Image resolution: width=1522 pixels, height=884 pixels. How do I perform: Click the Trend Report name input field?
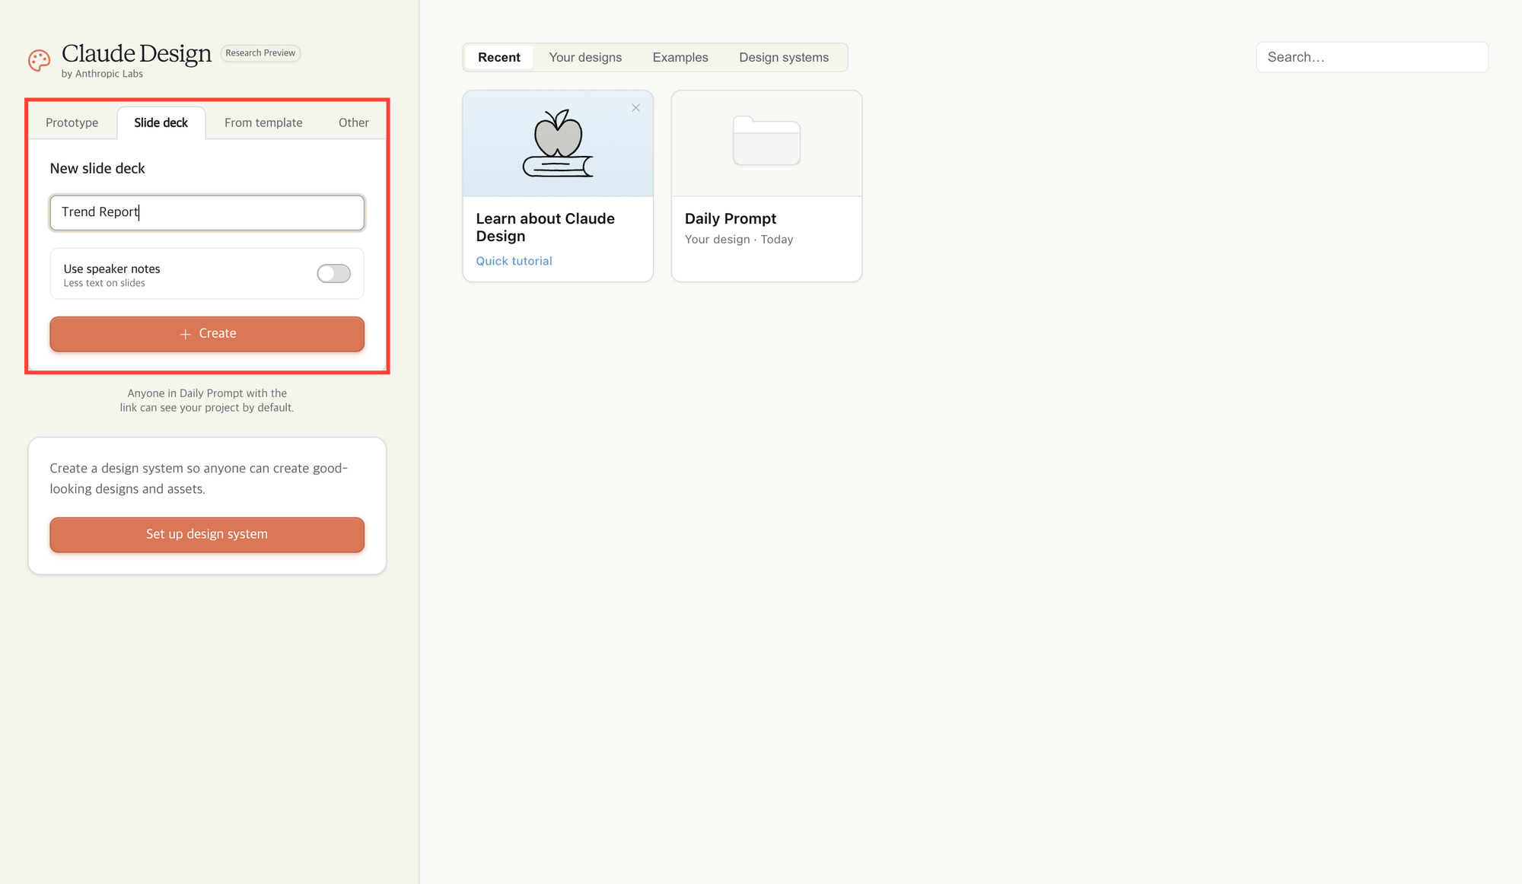pyautogui.click(x=207, y=212)
